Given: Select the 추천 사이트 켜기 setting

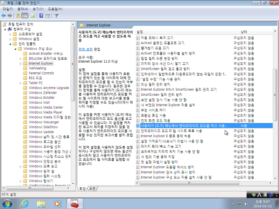Looking at the screenshot, I should (153, 110).
